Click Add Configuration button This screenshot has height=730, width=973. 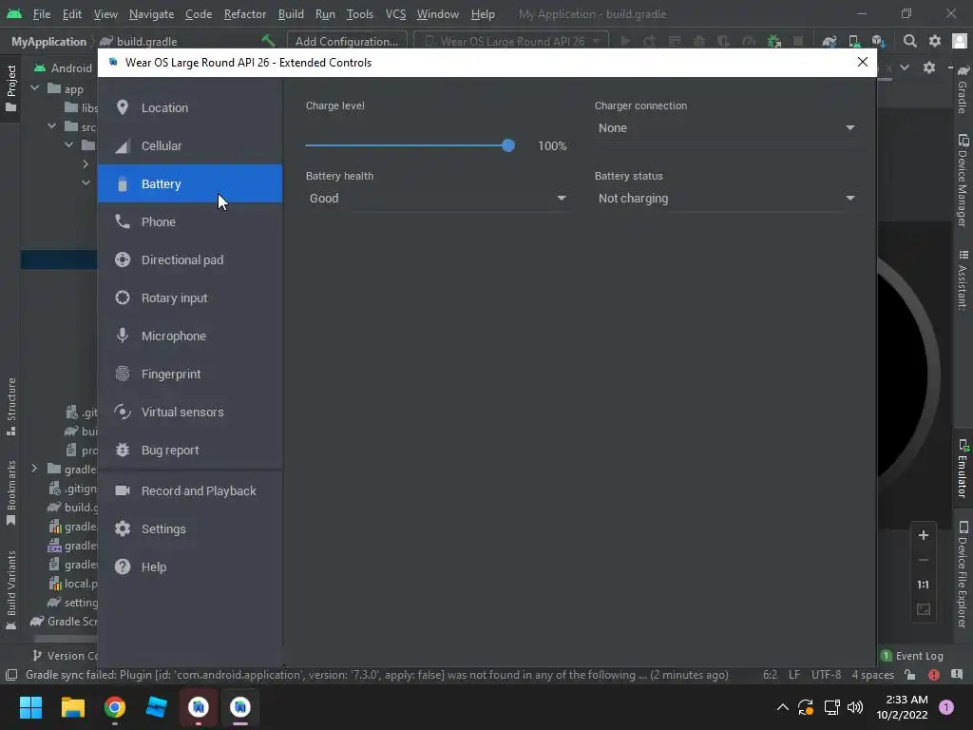click(347, 41)
